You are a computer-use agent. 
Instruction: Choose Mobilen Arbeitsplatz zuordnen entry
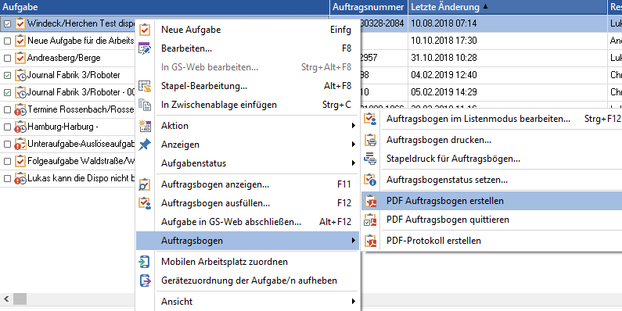tap(247, 262)
